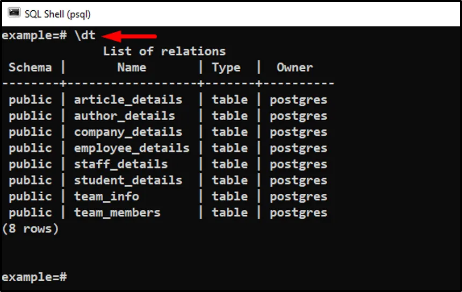Click the empty example=# prompt at bottom

34,277
